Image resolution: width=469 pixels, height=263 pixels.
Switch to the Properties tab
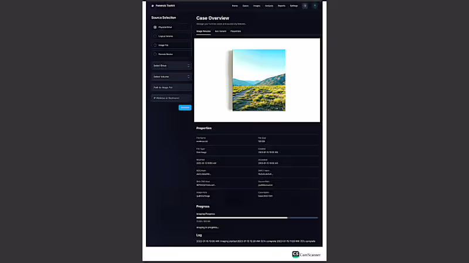[236, 31]
